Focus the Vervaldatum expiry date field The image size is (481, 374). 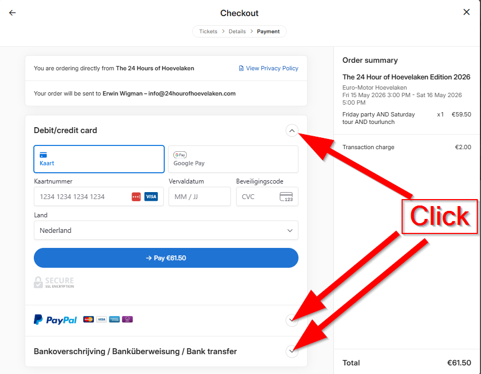click(x=199, y=197)
